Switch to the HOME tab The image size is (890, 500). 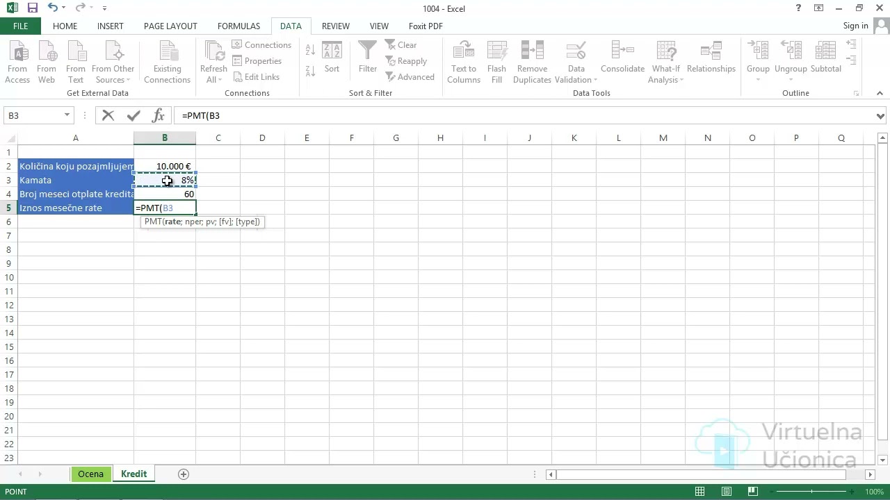tap(65, 26)
